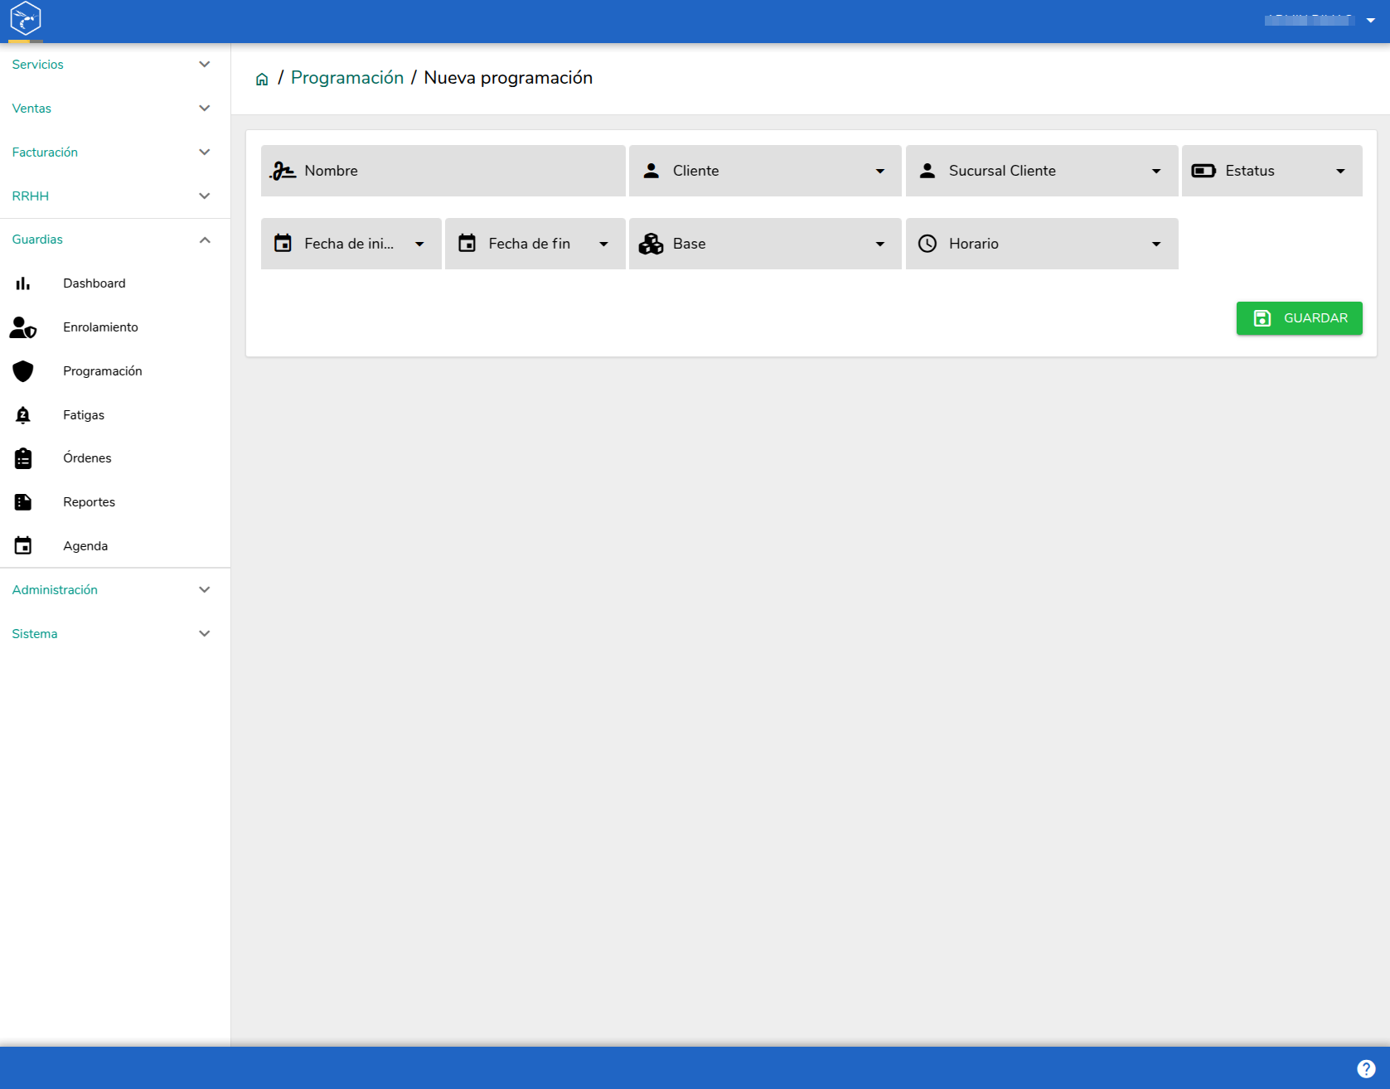Click the Fatigas bell icon
Screen dimensions: 1390x1089
(x=23, y=415)
